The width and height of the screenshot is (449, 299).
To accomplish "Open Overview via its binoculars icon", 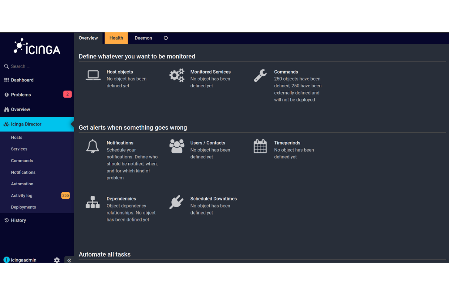I will coord(7,109).
